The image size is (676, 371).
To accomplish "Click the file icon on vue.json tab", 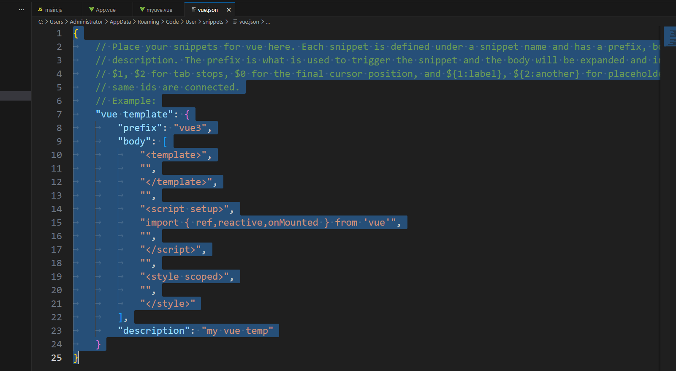I will [x=193, y=9].
